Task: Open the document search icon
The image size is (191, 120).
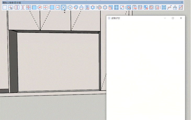Action: tap(87, 8)
